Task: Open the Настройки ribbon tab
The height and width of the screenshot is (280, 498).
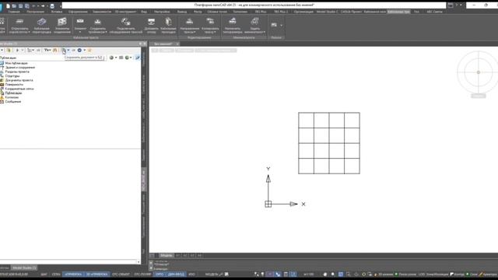Action: point(162,12)
